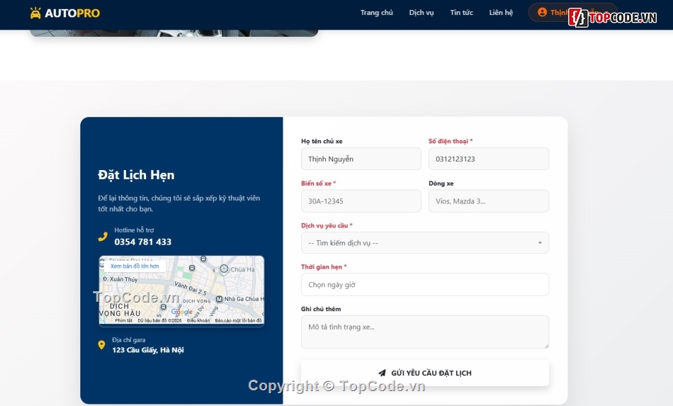Click Báo cáo một lỗi bản đồ link
The width and height of the screenshot is (673, 406).
pyautogui.click(x=238, y=320)
